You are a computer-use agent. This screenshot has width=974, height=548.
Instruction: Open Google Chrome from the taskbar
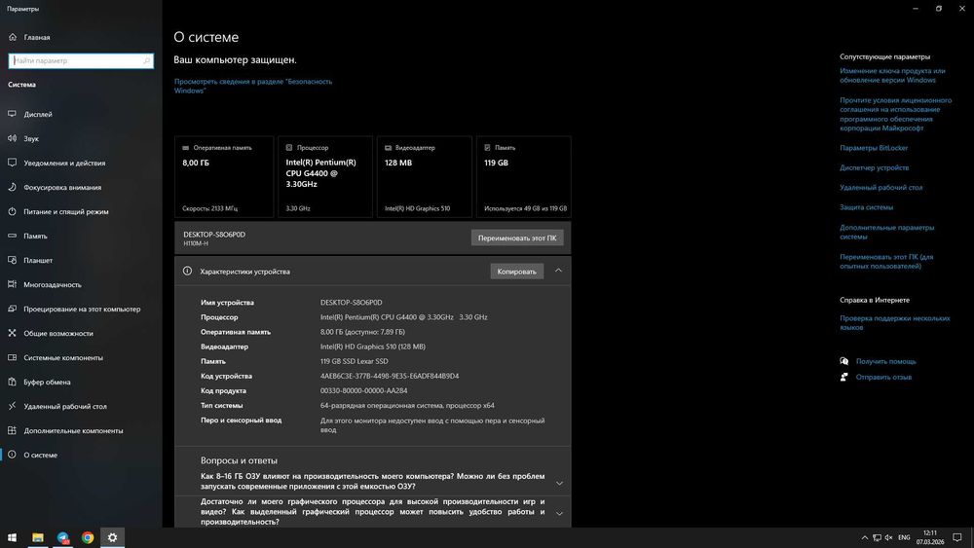pyautogui.click(x=88, y=537)
